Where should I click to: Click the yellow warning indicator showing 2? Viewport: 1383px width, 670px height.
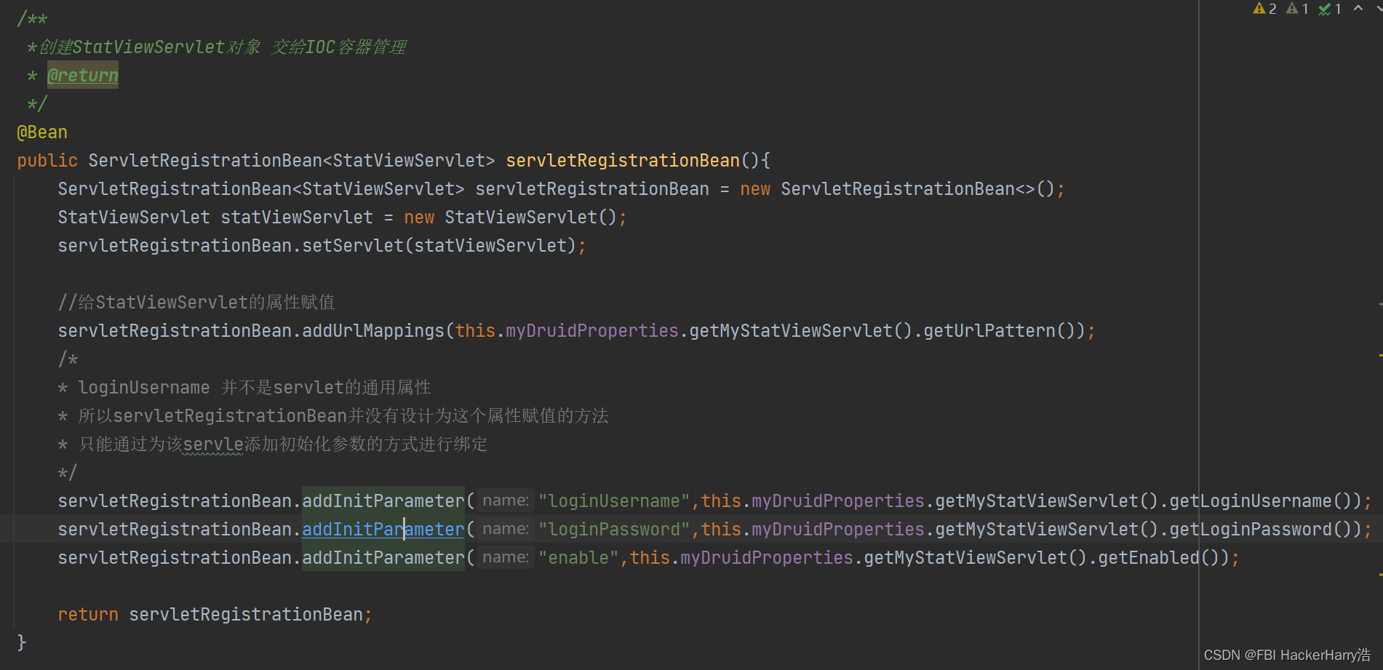pos(1264,9)
